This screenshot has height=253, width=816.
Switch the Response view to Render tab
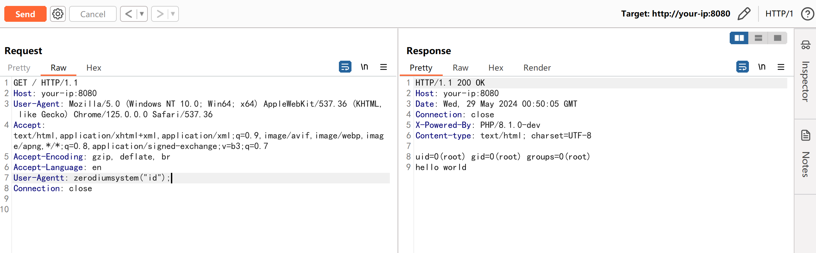click(x=537, y=68)
